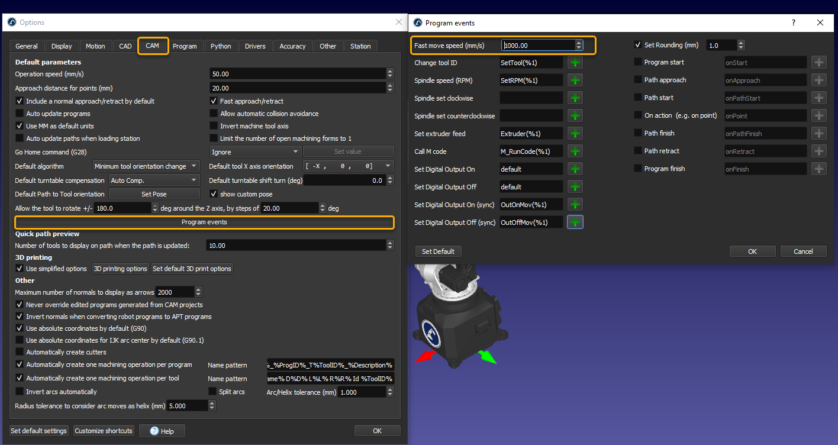The image size is (838, 445).
Task: Click green plus for Set Digital Output On
Action: [575, 169]
